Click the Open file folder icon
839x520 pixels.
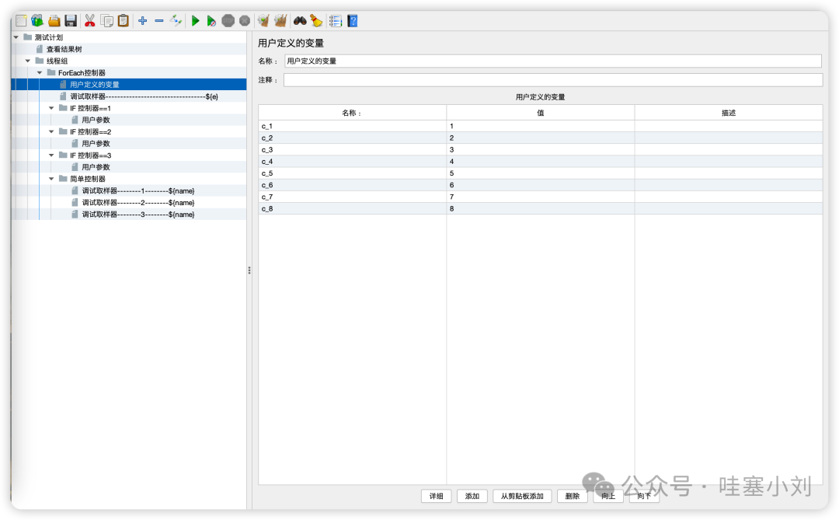54,21
